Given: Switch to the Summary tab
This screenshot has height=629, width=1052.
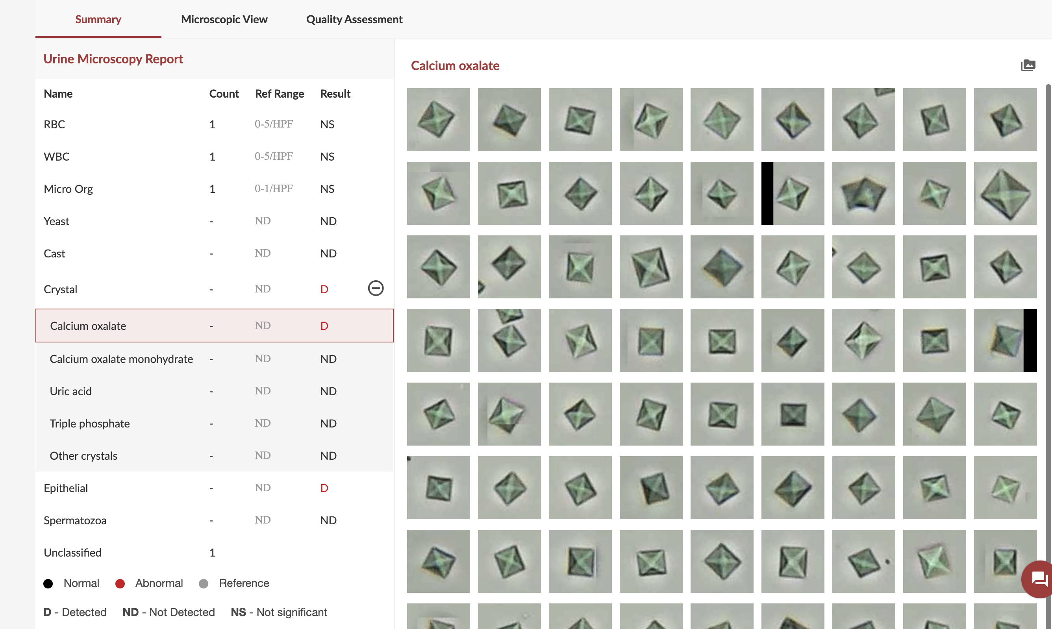Looking at the screenshot, I should (98, 19).
